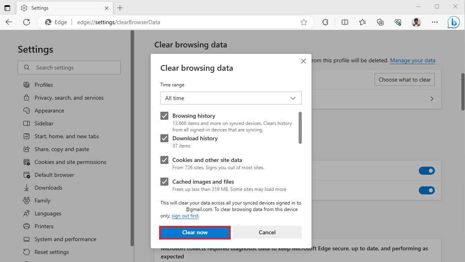Screen dimensions: 465x262
Task: Add this page to favorites star
Action: (304, 22)
